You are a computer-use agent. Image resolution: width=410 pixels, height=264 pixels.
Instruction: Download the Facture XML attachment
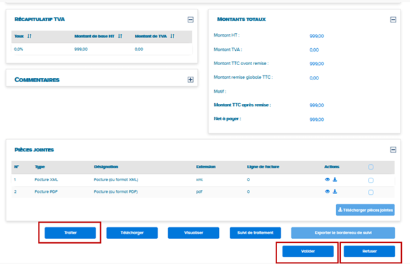click(335, 180)
